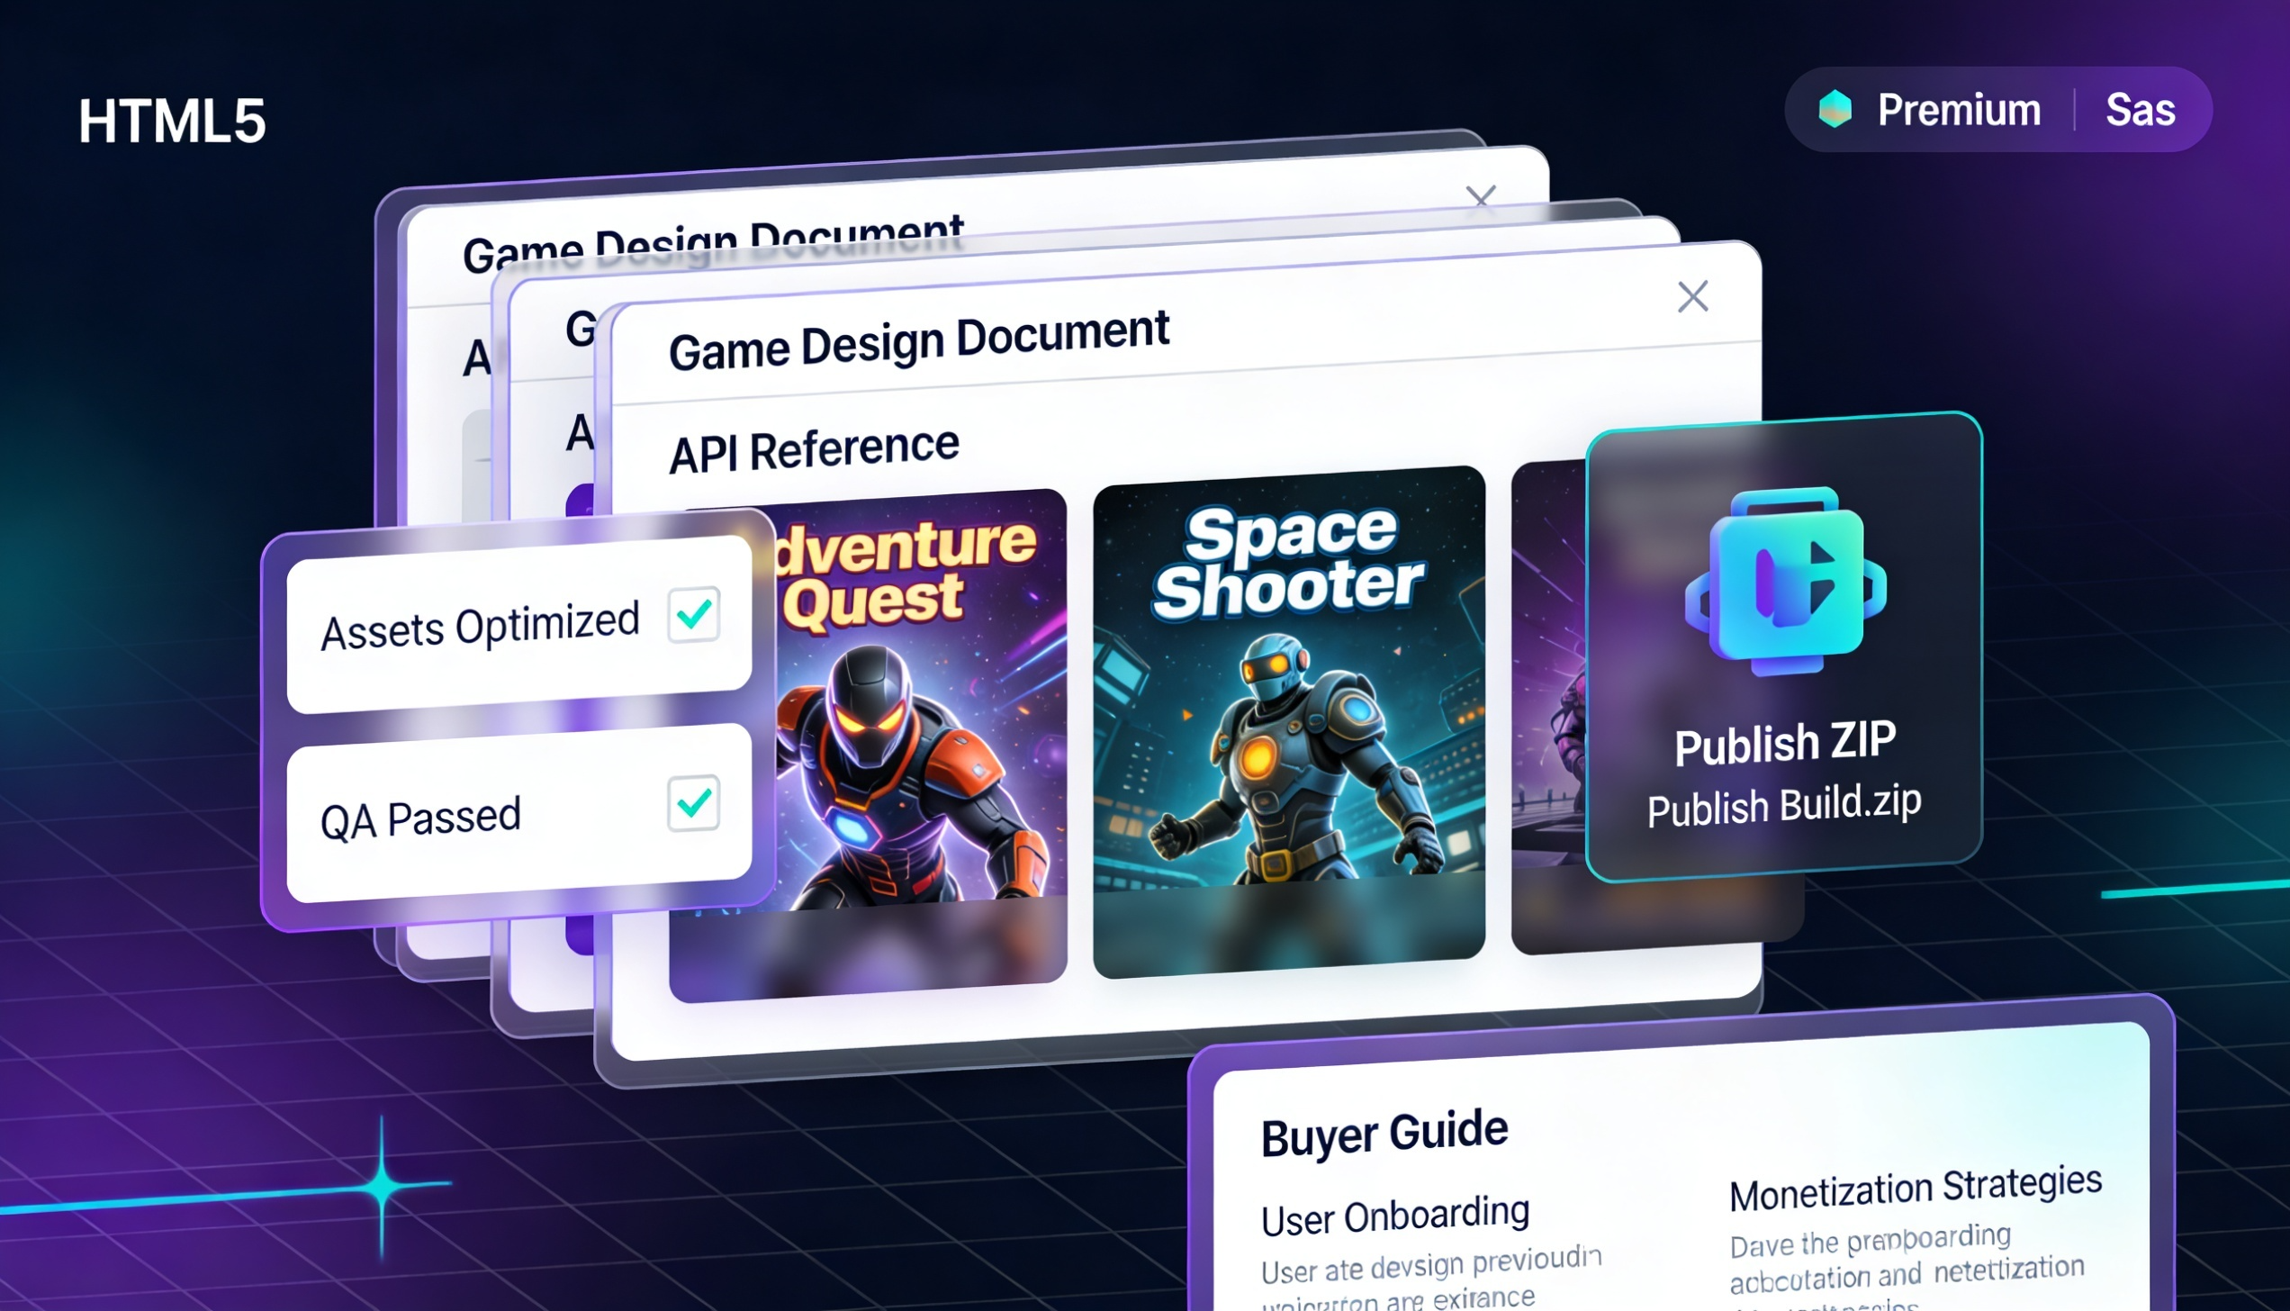This screenshot has width=2290, height=1311.
Task: Toggle the QA Passed checkbox
Action: click(693, 802)
